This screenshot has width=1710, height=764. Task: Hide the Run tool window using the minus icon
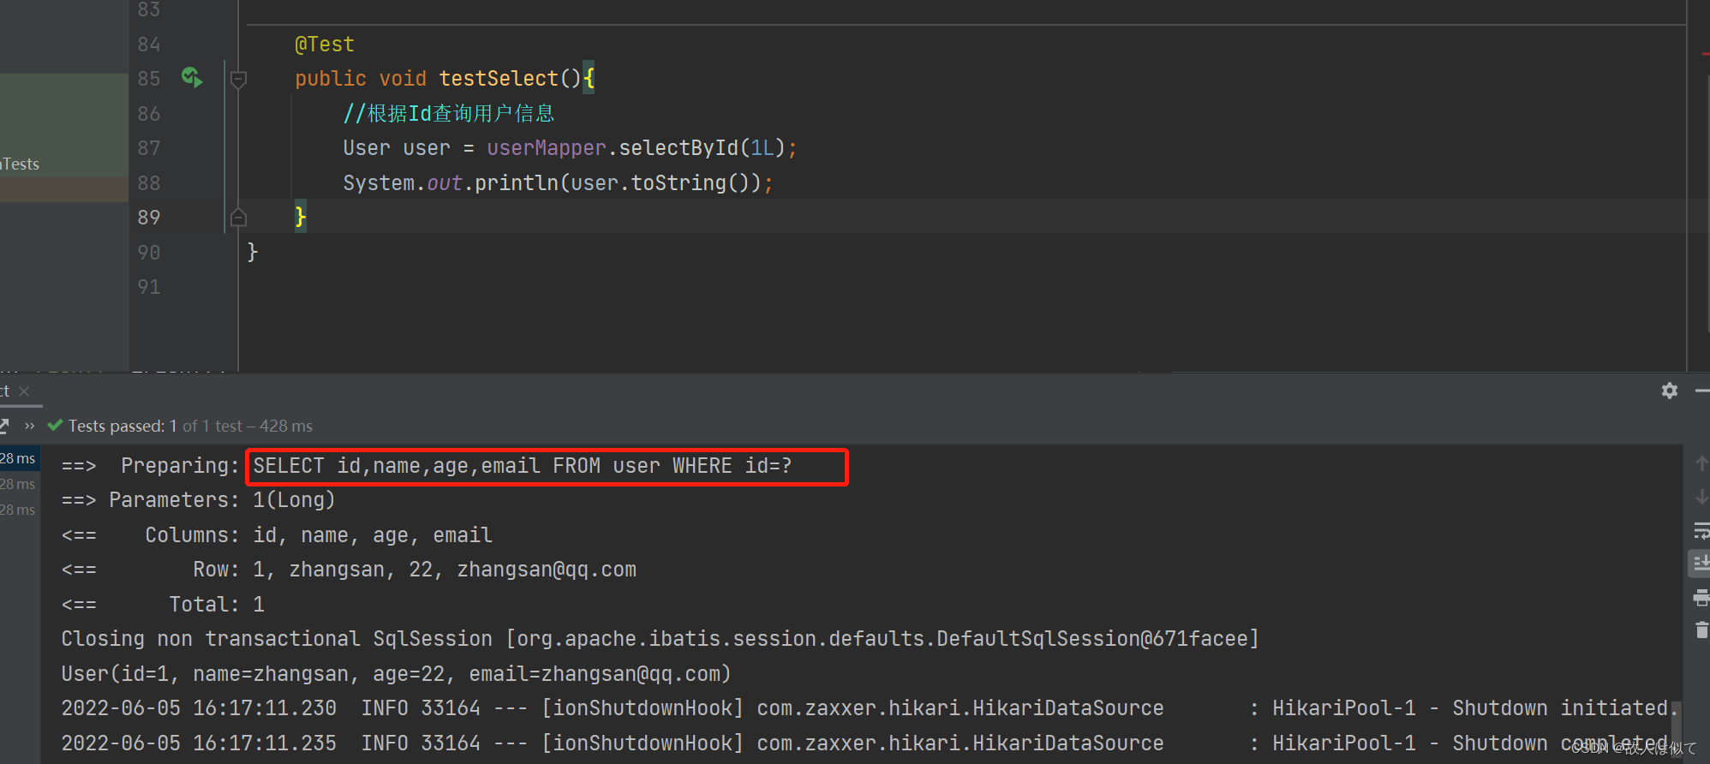(x=1702, y=391)
